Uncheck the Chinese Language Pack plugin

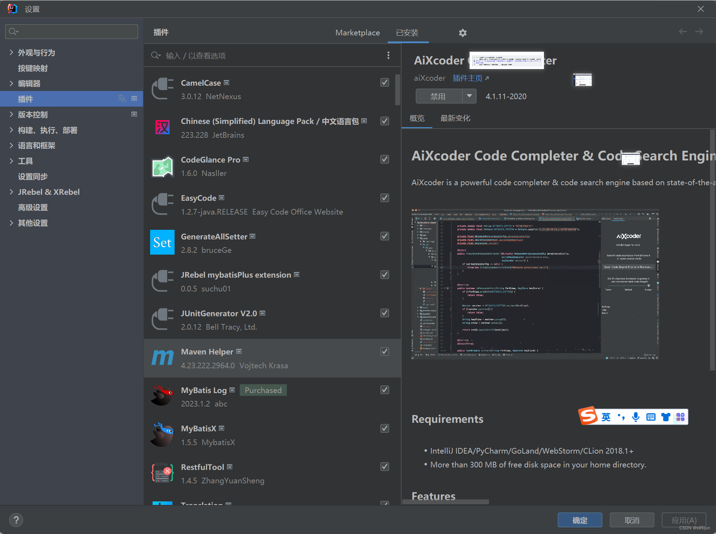(x=385, y=121)
